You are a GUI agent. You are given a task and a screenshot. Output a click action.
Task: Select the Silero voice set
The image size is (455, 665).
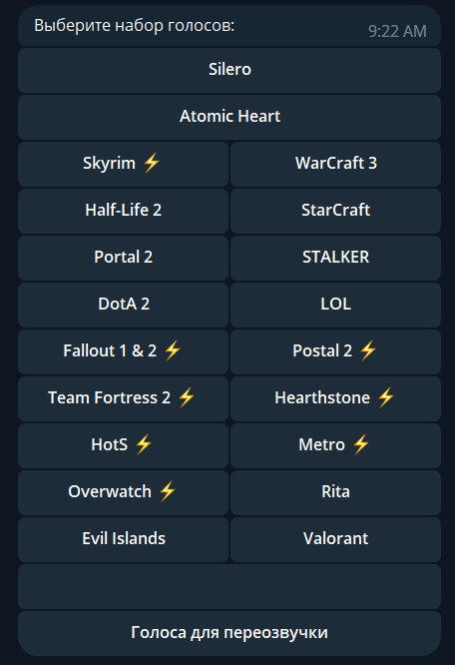tap(229, 70)
